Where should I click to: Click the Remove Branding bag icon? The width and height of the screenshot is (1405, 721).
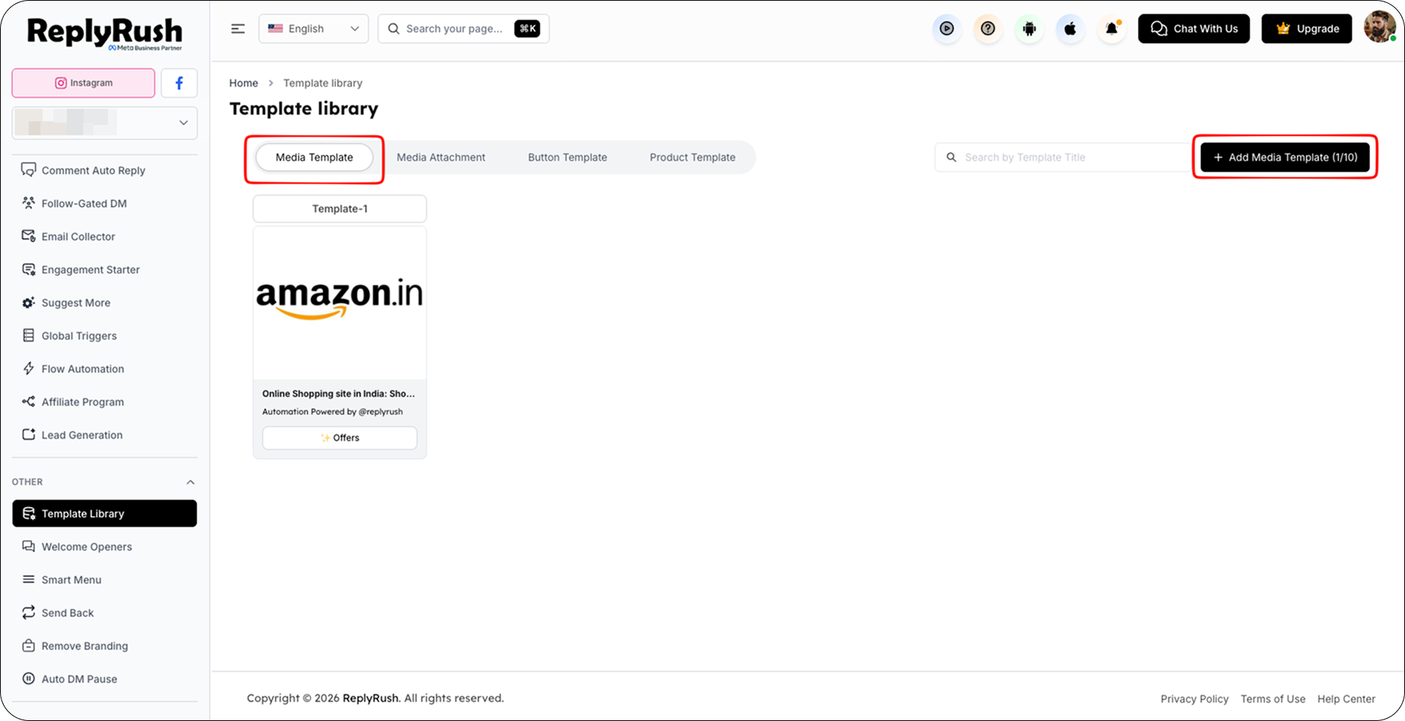coord(29,645)
